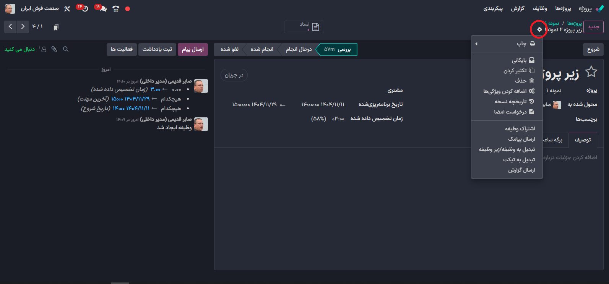
Task: Open the 'در جریان' task state selector
Action: pyautogui.click(x=234, y=75)
